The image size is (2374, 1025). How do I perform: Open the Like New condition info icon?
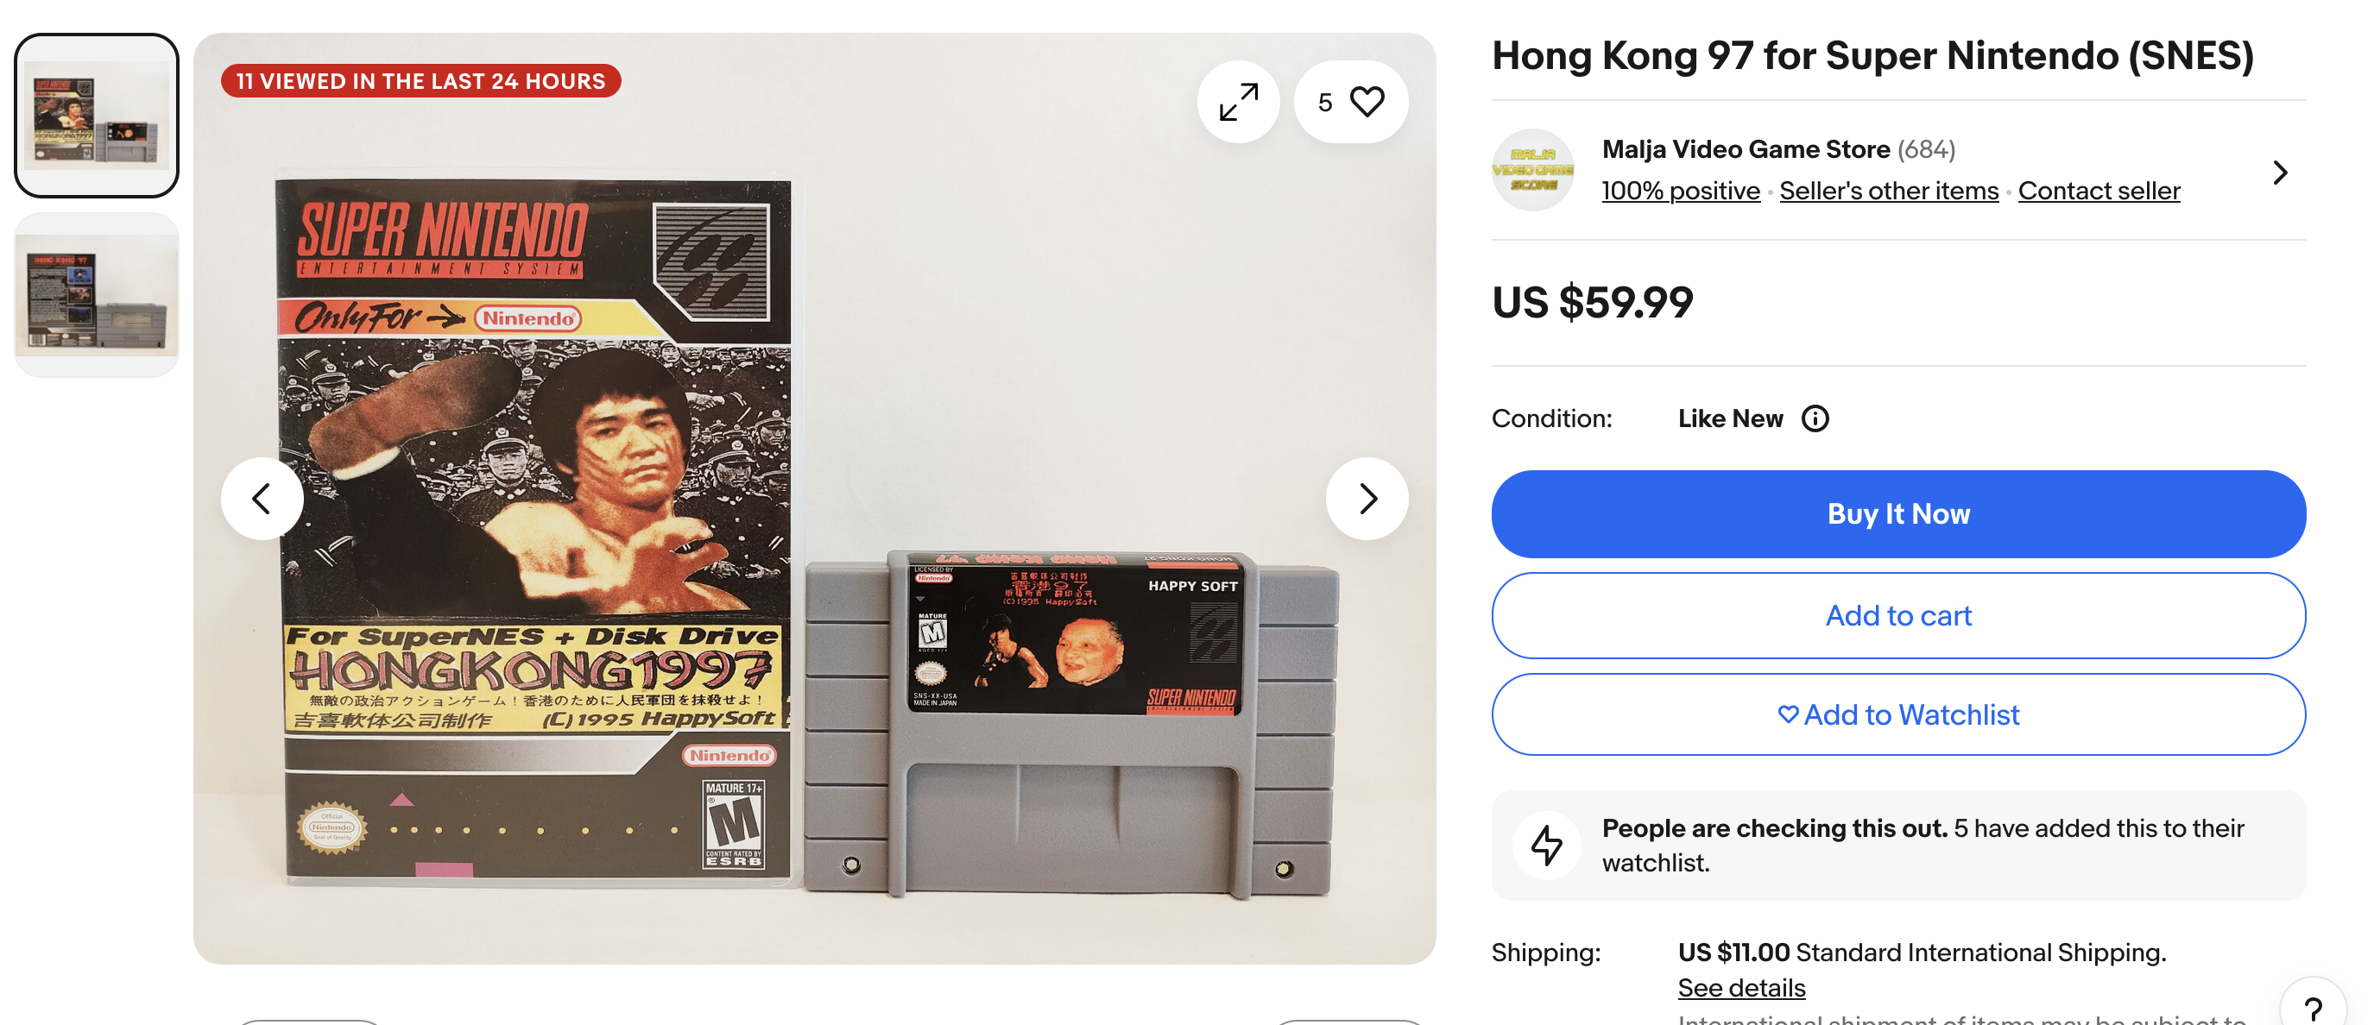point(1815,418)
